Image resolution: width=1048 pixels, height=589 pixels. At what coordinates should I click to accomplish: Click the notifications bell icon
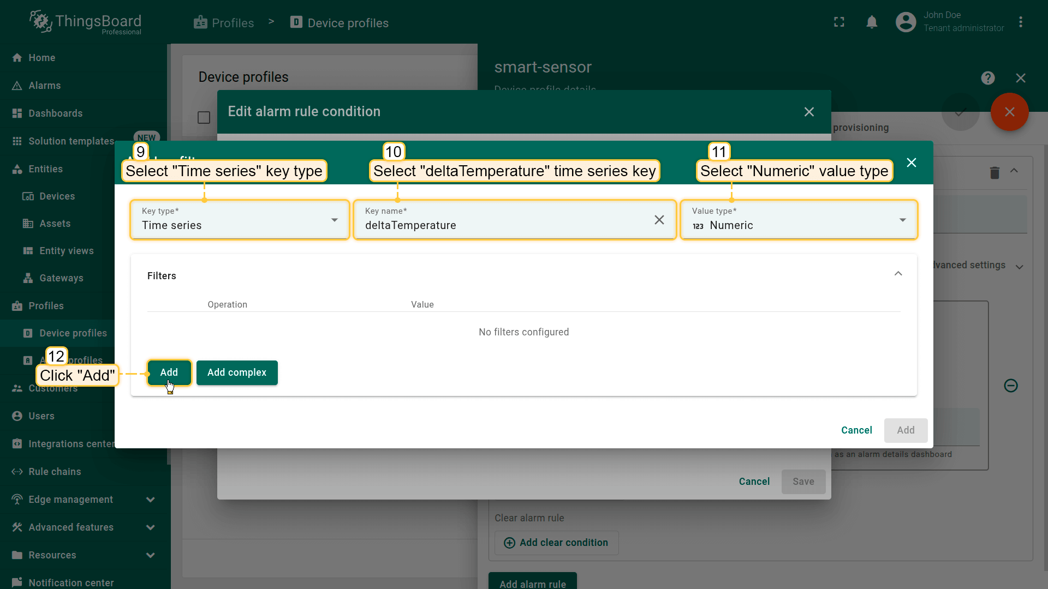point(872,22)
